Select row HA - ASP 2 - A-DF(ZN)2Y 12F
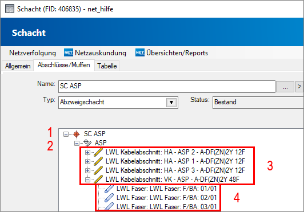This screenshot has width=304, height=212. 175,152
